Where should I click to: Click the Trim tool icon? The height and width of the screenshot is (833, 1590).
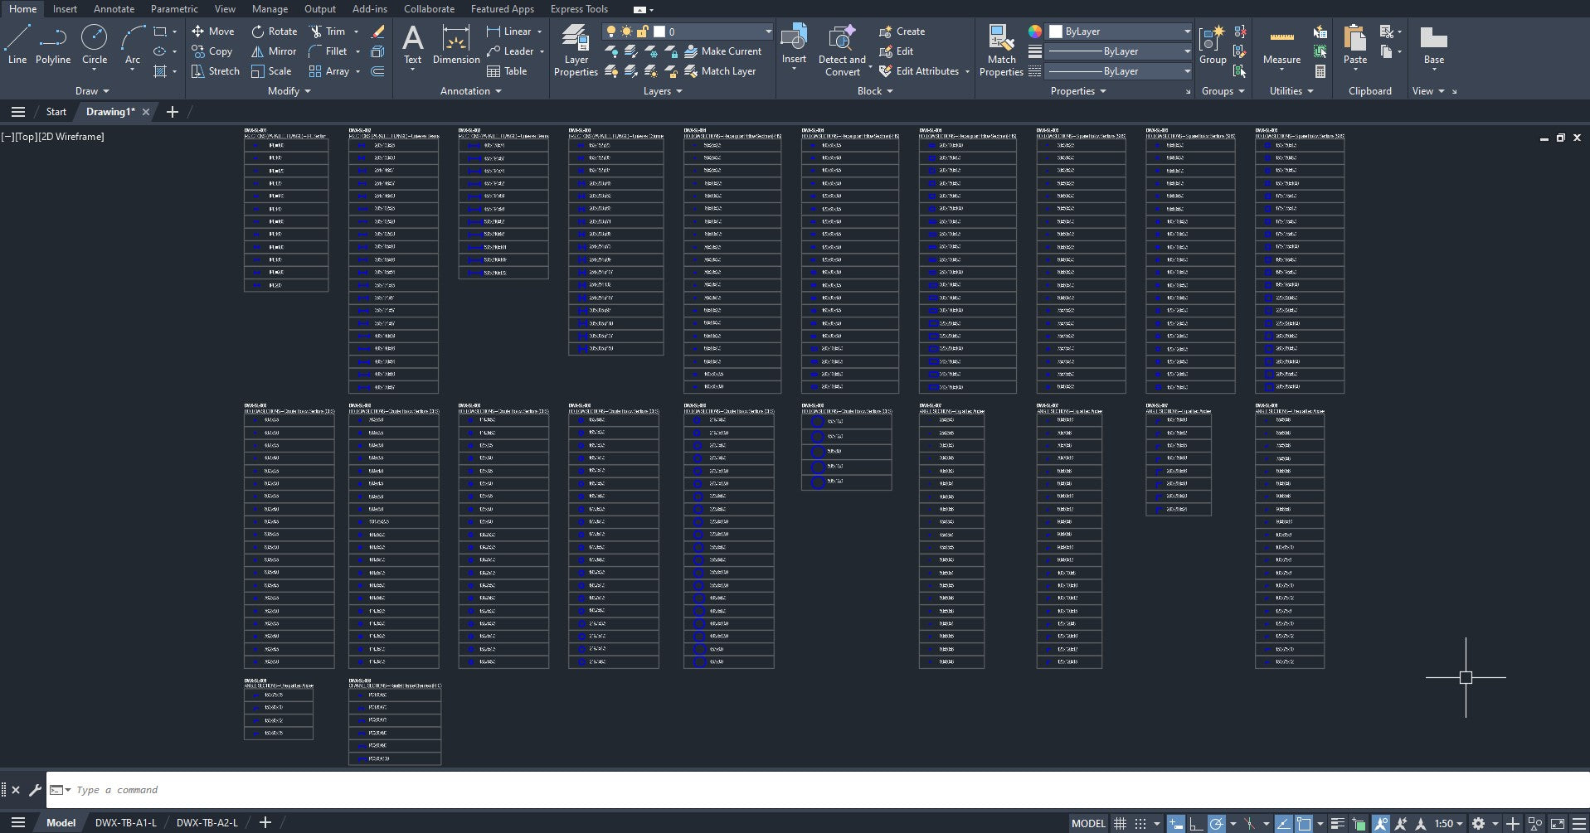click(316, 31)
